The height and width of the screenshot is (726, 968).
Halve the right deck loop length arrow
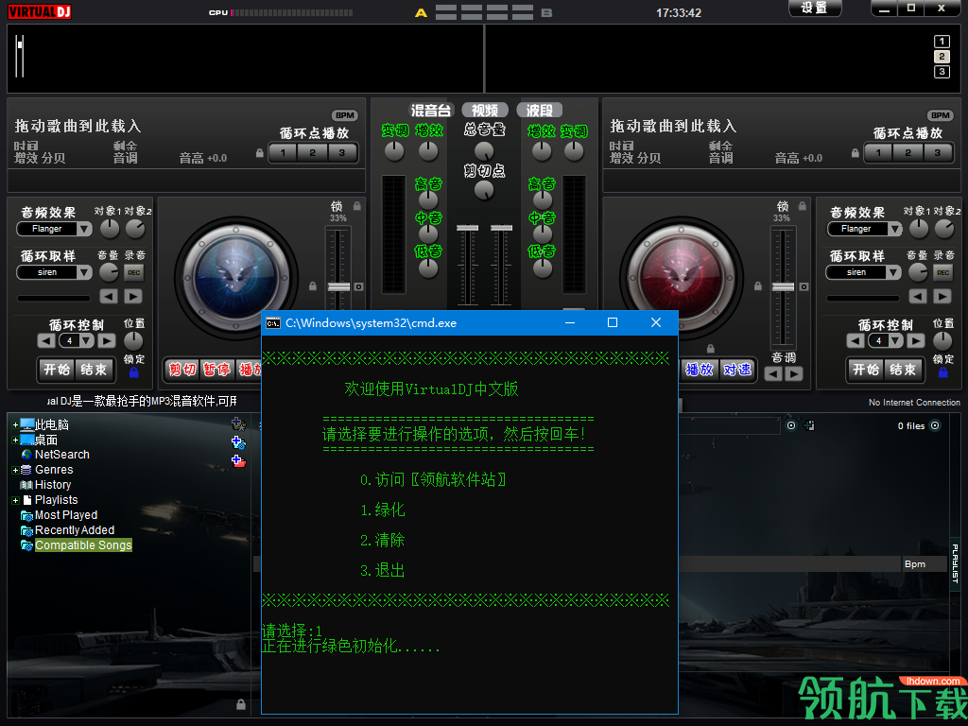coord(855,340)
